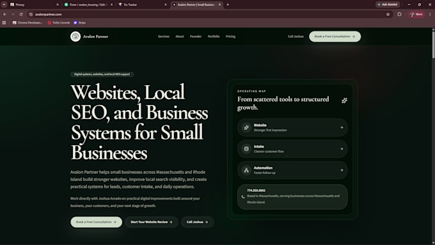
Task: Focus the avalonpartner.com address bar
Action: [x=208, y=14]
